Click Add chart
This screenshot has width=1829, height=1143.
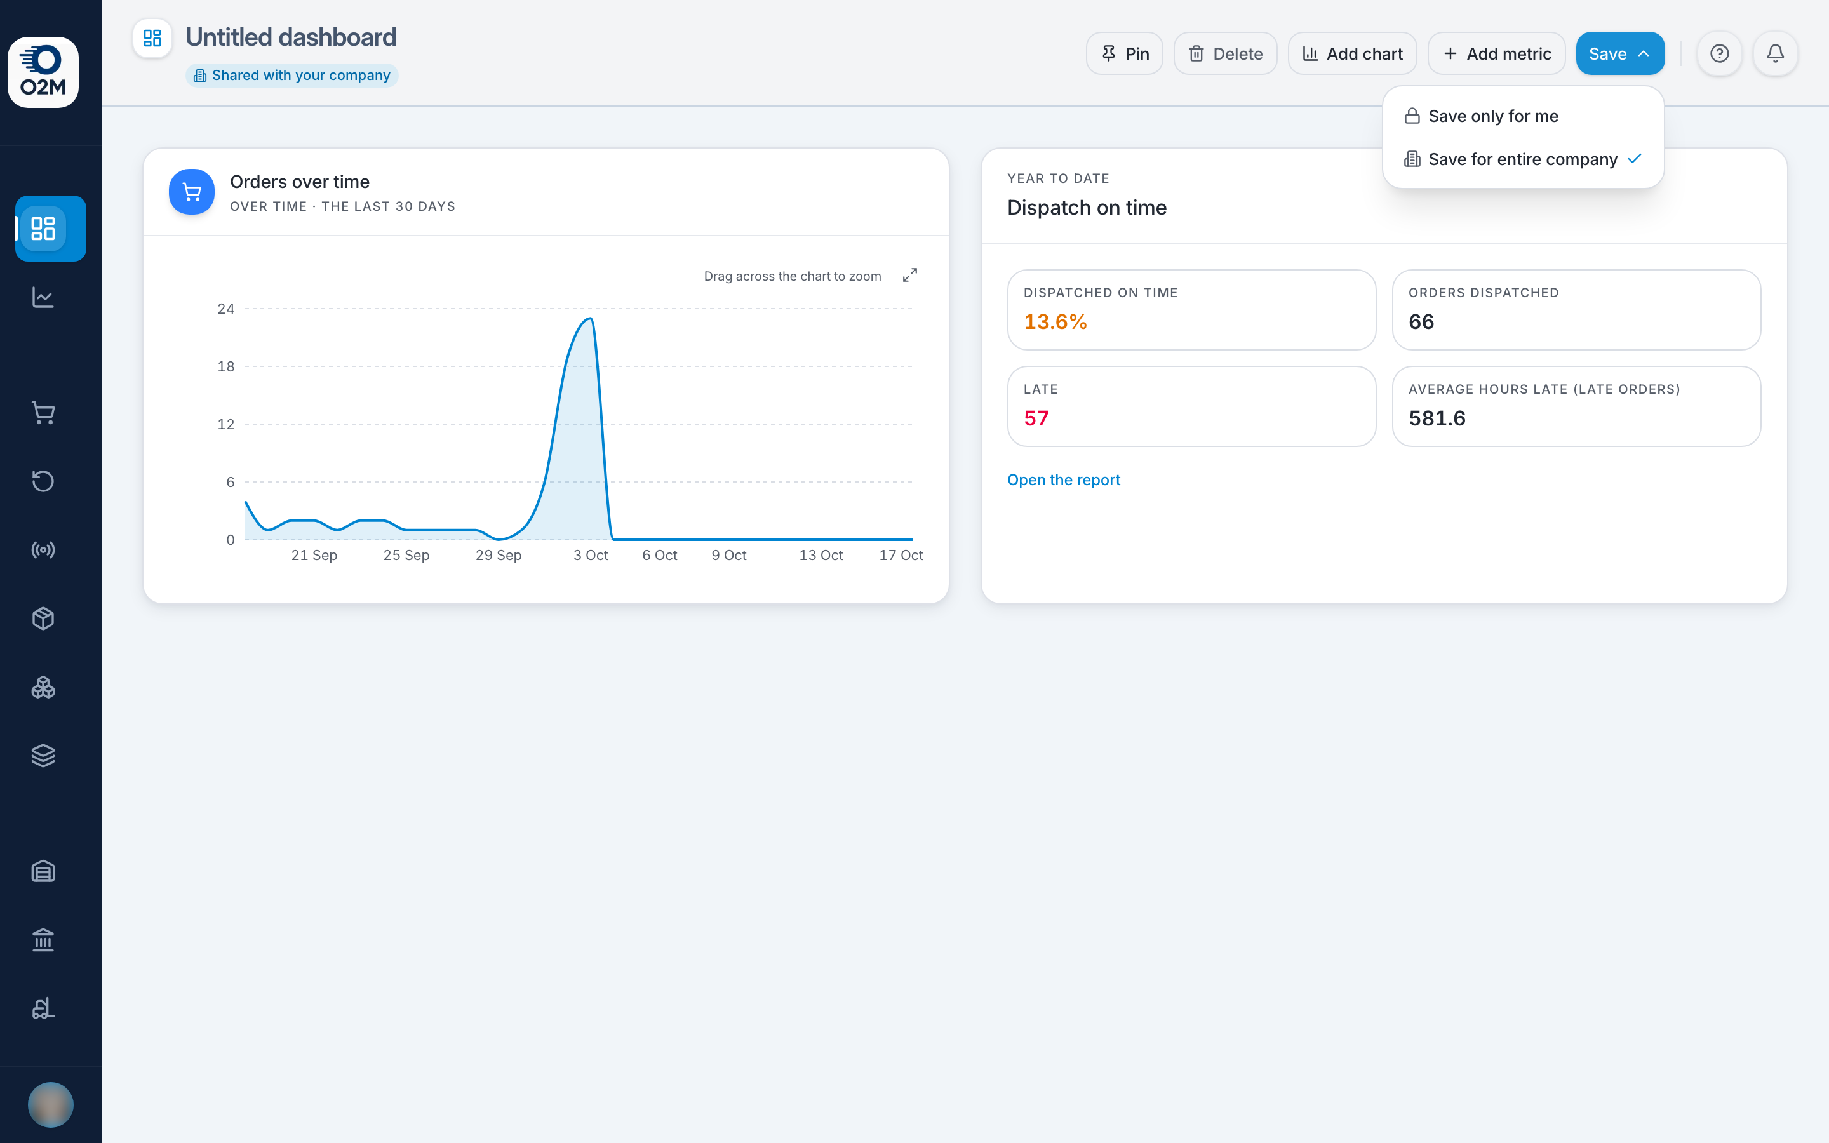(x=1352, y=54)
